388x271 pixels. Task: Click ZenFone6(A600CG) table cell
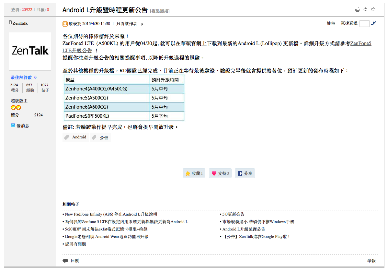point(107,107)
